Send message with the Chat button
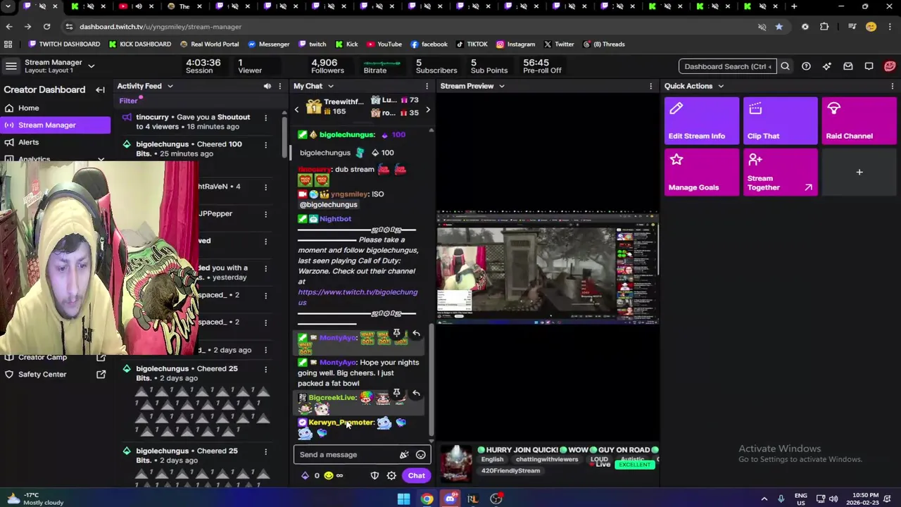 [x=416, y=475]
